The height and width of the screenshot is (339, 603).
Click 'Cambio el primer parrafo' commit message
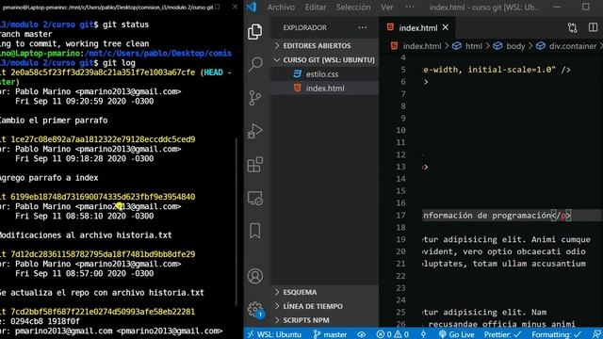click(53, 121)
